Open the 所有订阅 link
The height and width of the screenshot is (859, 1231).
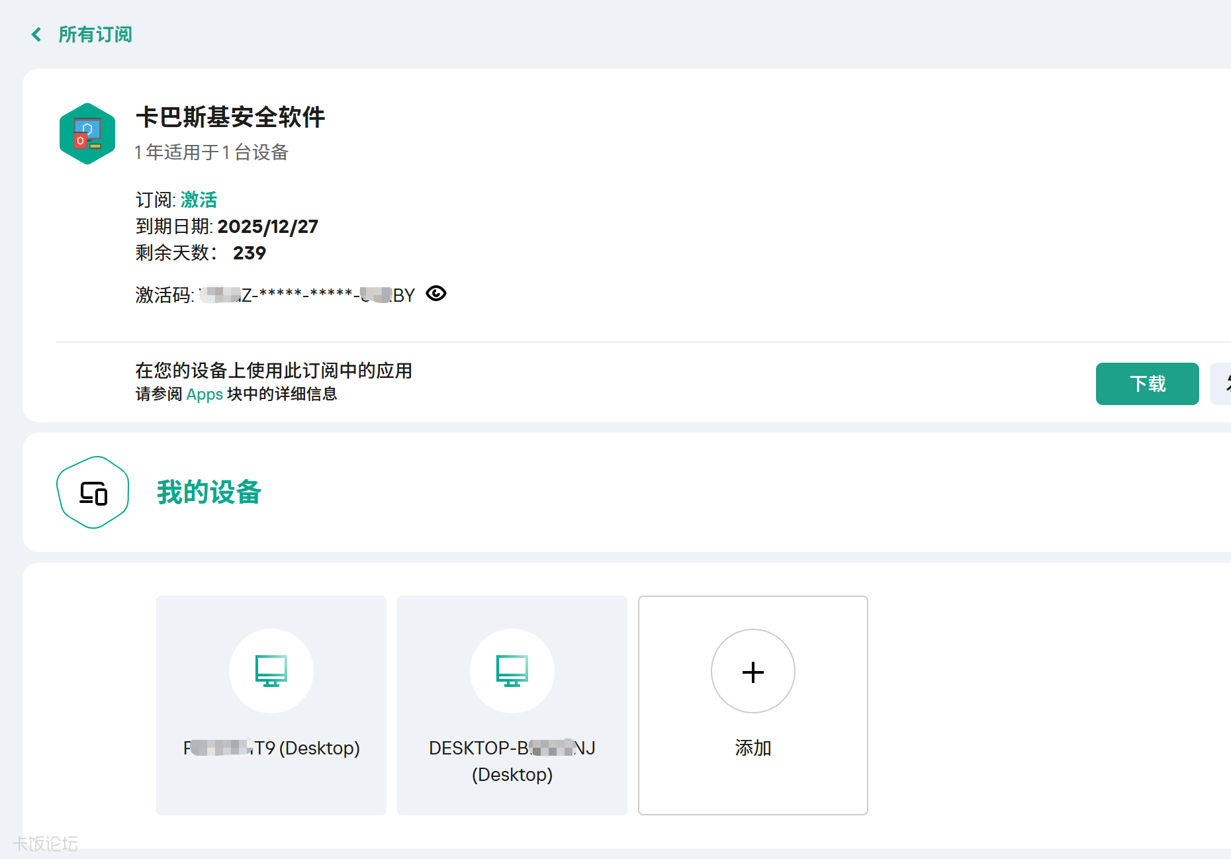click(95, 34)
